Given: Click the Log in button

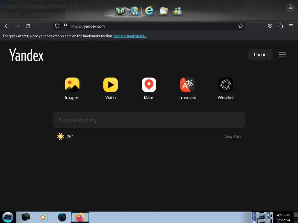Looking at the screenshot, I should coord(260,55).
